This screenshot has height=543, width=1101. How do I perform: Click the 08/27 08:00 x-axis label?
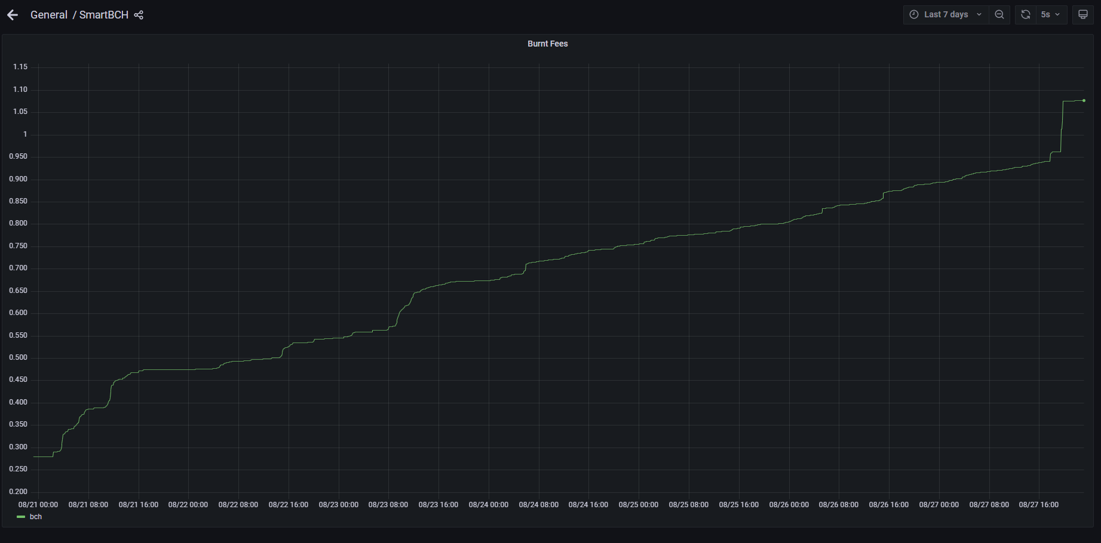click(x=989, y=505)
